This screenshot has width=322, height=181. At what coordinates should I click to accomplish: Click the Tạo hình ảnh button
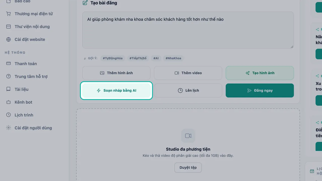[x=260, y=73]
